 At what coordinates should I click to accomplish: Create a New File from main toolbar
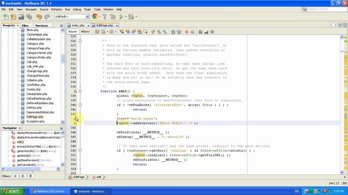pos(6,17)
